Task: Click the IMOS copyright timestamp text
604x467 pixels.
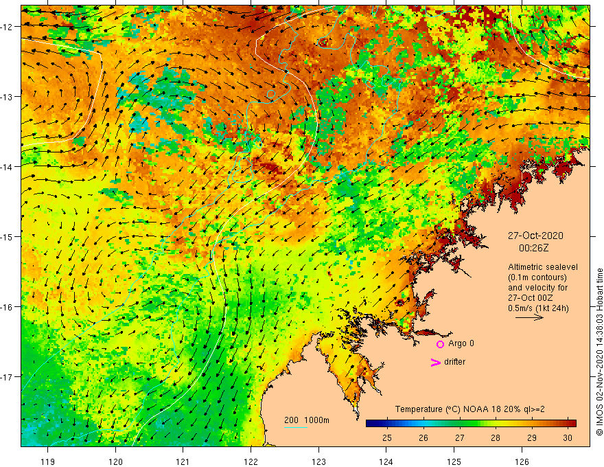Action: click(x=599, y=352)
